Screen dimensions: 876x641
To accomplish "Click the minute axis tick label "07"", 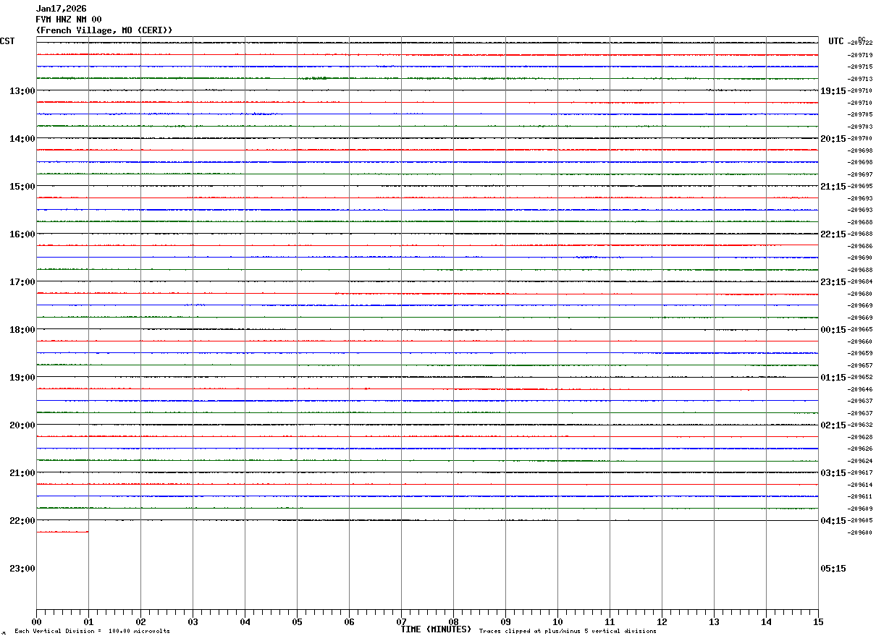I will tap(401, 621).
